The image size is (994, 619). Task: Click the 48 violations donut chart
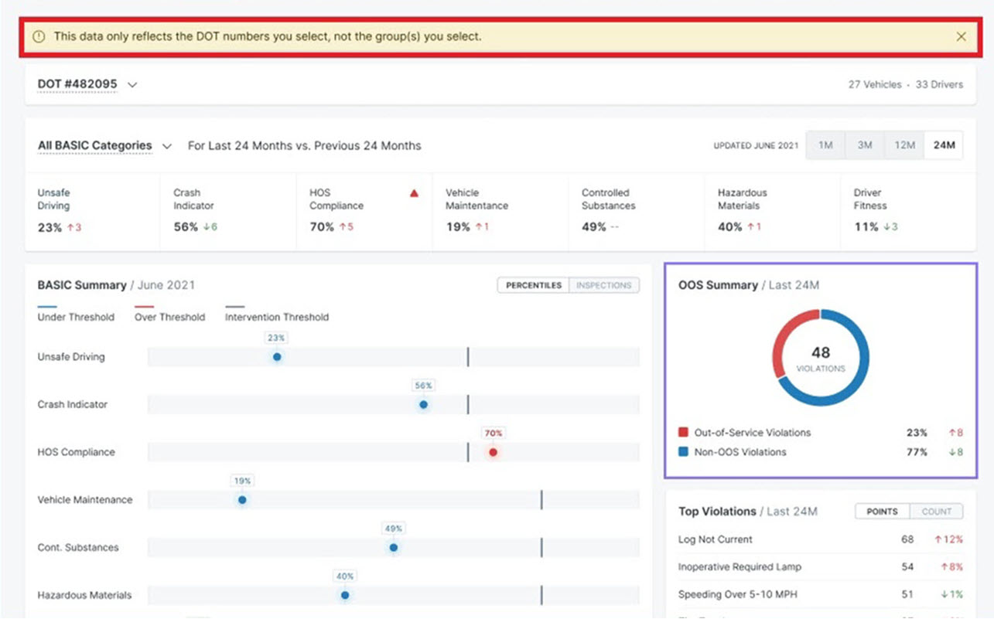(821, 357)
